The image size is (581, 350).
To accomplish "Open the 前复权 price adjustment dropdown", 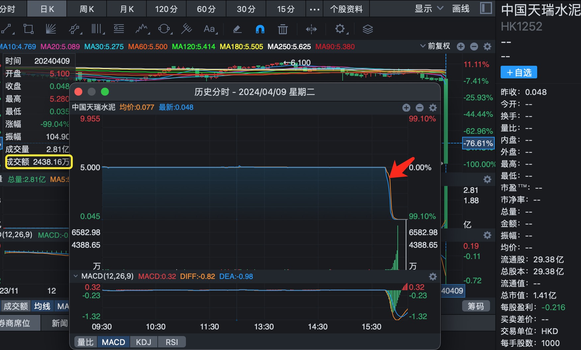I will 435,46.
